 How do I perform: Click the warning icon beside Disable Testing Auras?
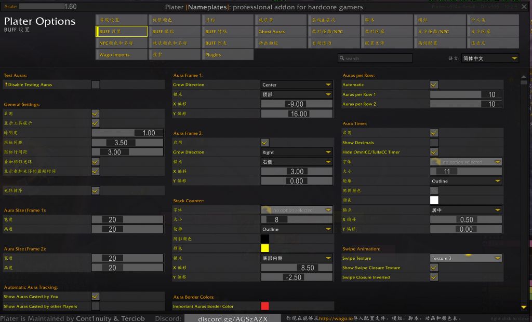pyautogui.click(x=6, y=85)
